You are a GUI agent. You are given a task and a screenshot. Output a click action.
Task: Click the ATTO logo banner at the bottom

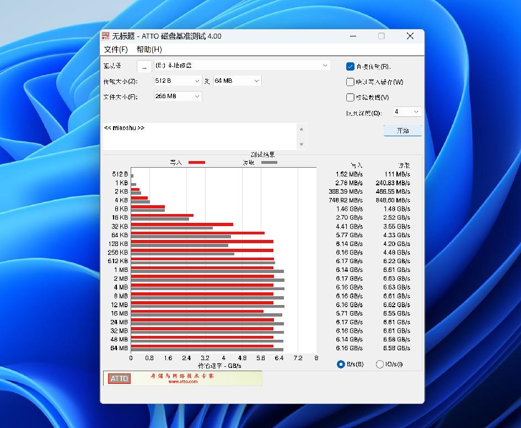click(119, 378)
